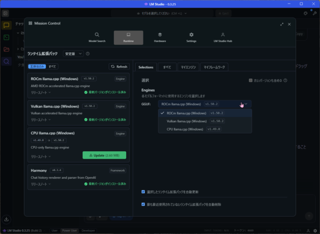Open the Model Search section

click(97, 37)
